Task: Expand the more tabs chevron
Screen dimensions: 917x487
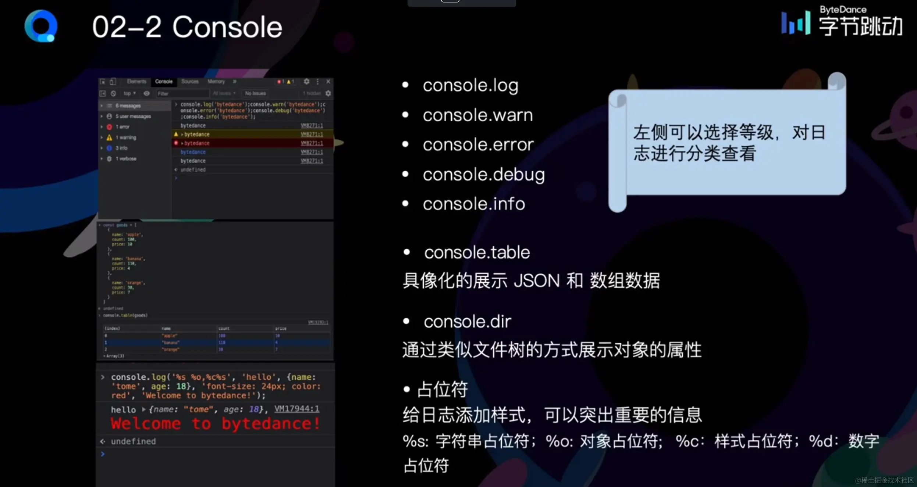Action: [x=234, y=82]
